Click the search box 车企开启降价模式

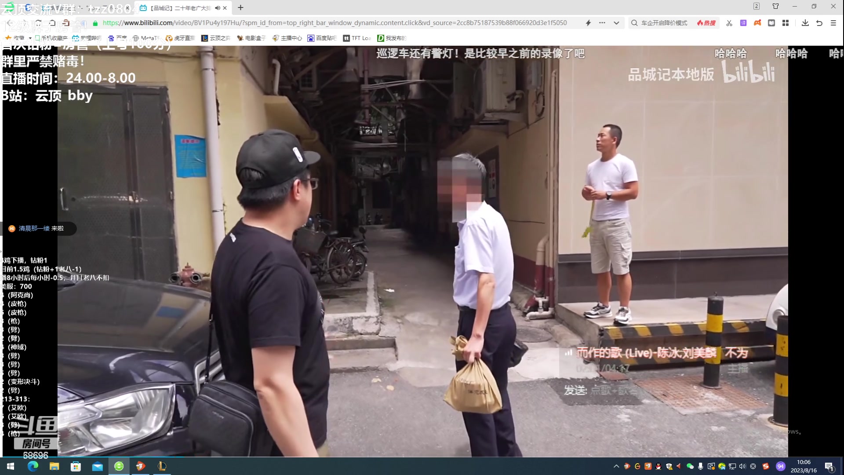click(x=664, y=23)
